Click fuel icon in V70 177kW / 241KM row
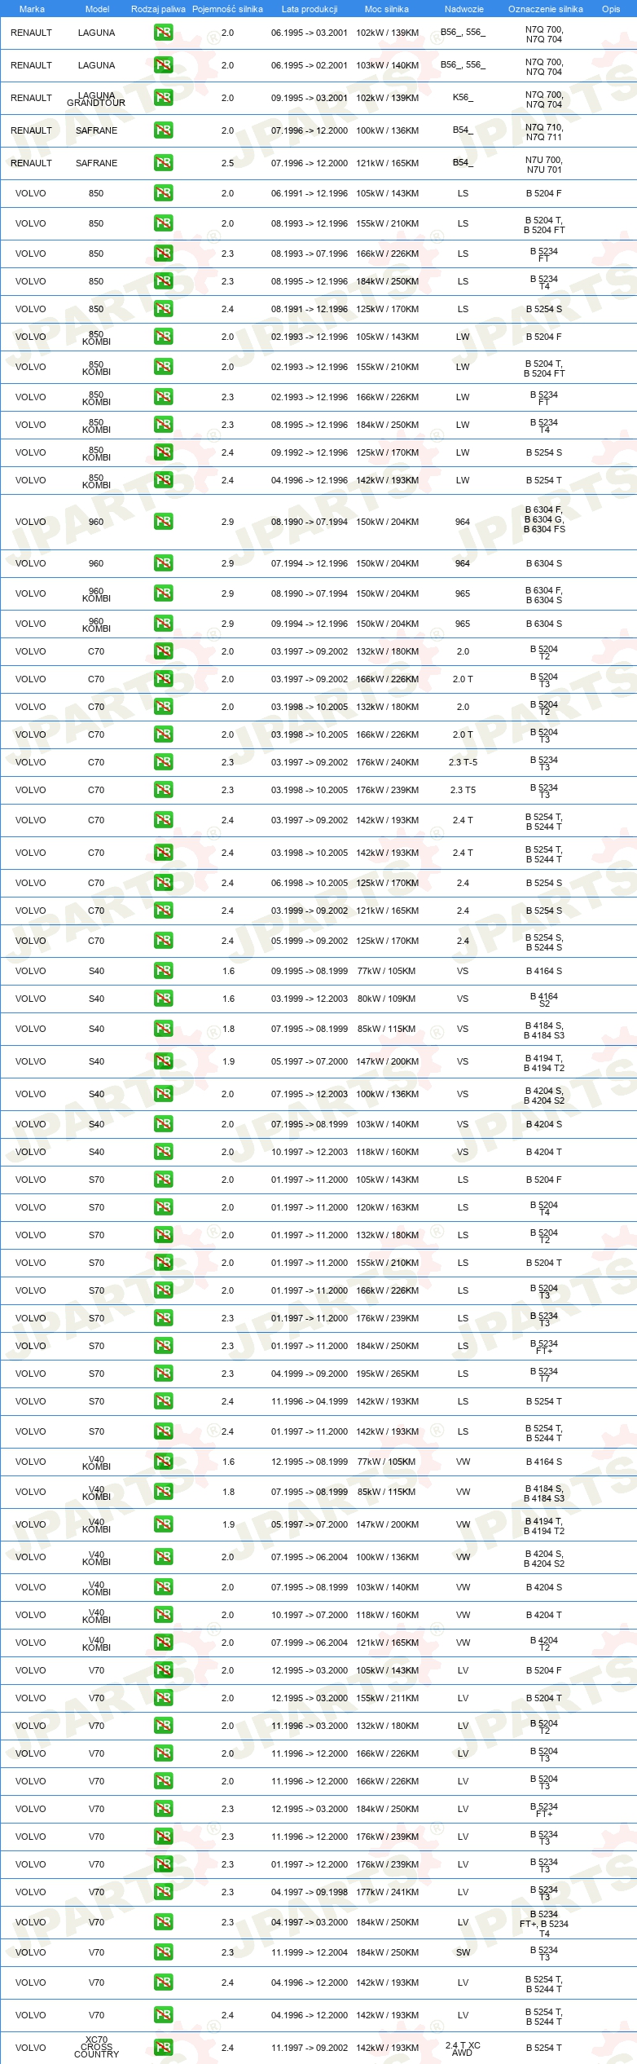This screenshot has height=2064, width=637. pos(163,1892)
